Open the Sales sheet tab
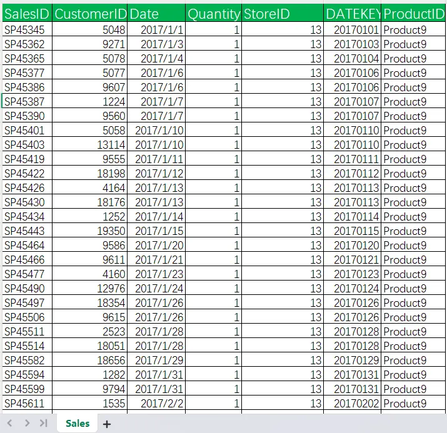This screenshot has width=447, height=433. point(78,423)
